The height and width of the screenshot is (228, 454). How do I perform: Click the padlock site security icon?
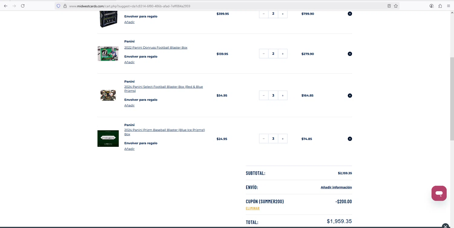(x=65, y=6)
